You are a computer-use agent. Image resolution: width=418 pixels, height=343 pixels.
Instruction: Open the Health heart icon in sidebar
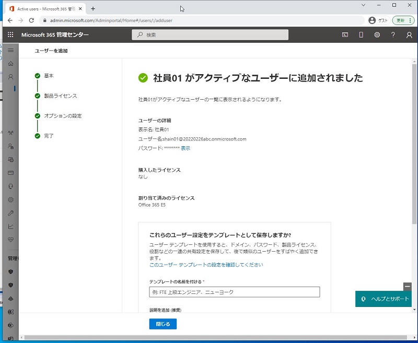tap(10, 240)
